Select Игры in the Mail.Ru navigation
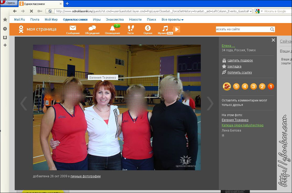 (x=97, y=20)
